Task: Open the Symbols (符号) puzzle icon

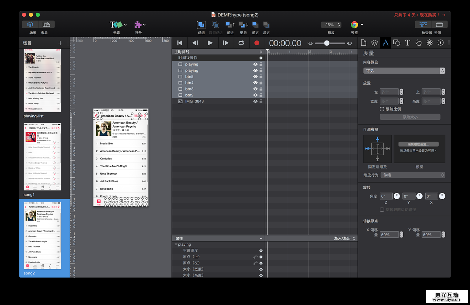Action: tap(138, 25)
